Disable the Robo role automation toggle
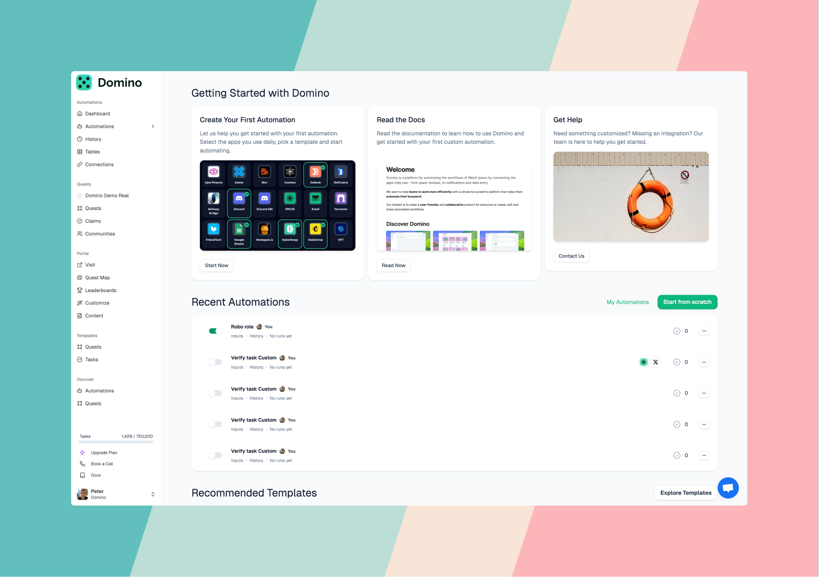819x577 pixels. pos(215,331)
